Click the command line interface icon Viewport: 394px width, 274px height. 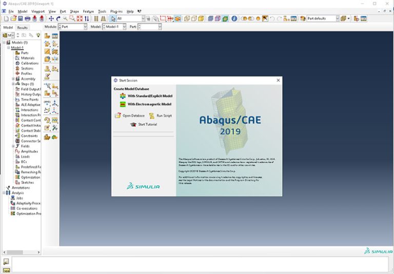pyautogui.click(x=6, y=270)
